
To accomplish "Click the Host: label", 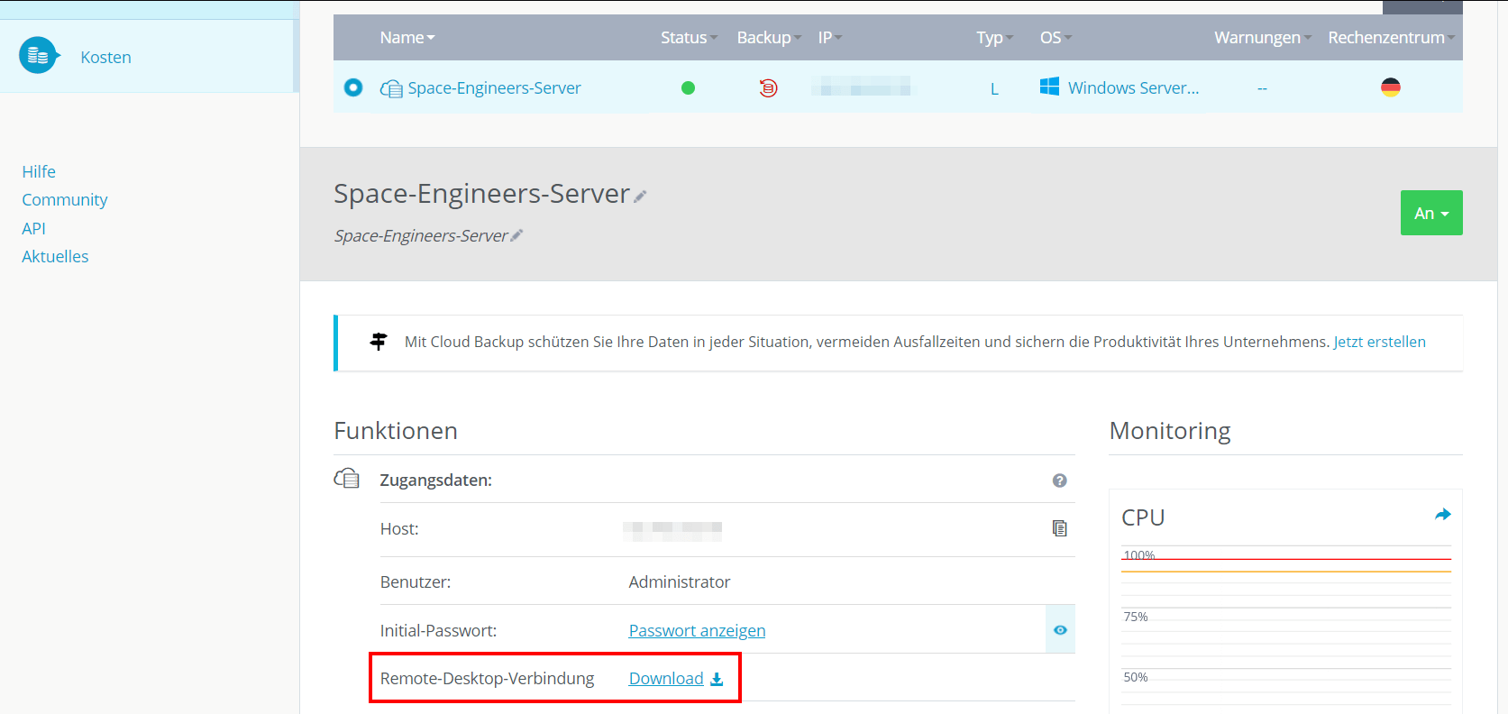I will pos(399,529).
